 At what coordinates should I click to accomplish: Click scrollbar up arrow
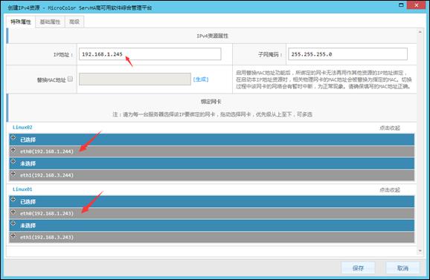pyautogui.click(x=420, y=32)
